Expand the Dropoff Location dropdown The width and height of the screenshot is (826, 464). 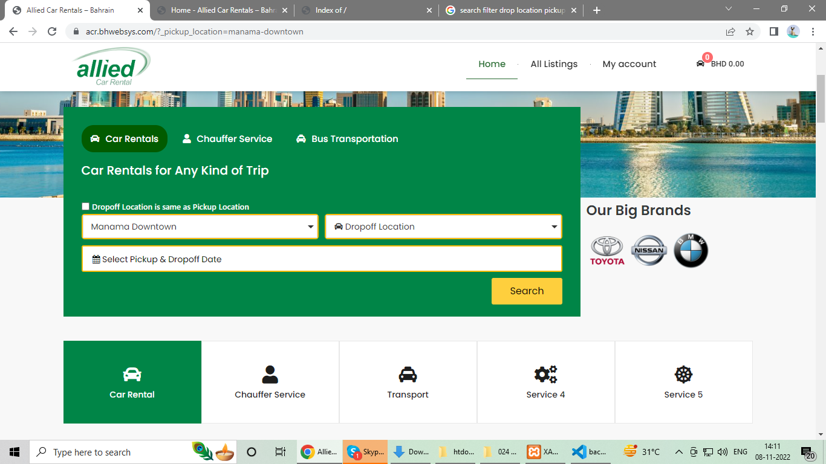[x=443, y=227]
